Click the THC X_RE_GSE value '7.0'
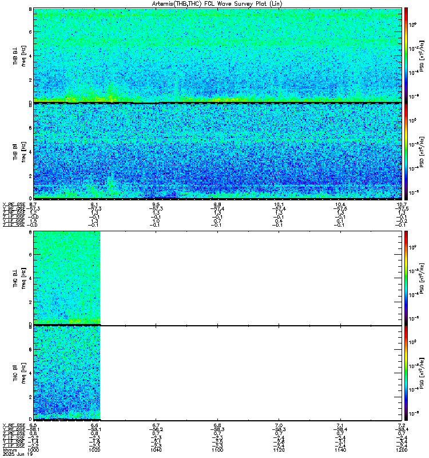The image size is (429, 458). 279,425
